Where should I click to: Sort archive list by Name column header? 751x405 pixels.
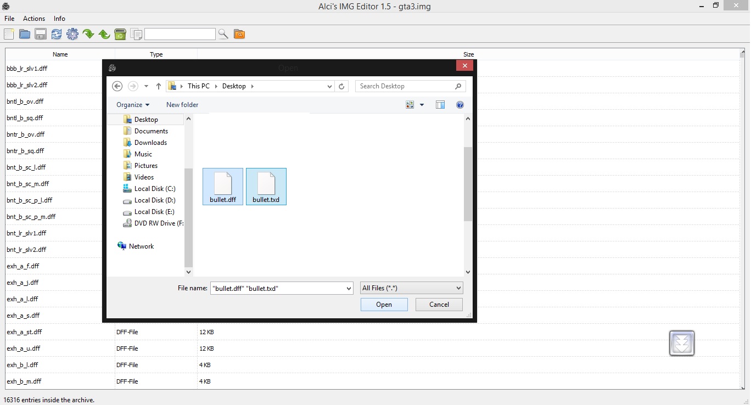60,54
